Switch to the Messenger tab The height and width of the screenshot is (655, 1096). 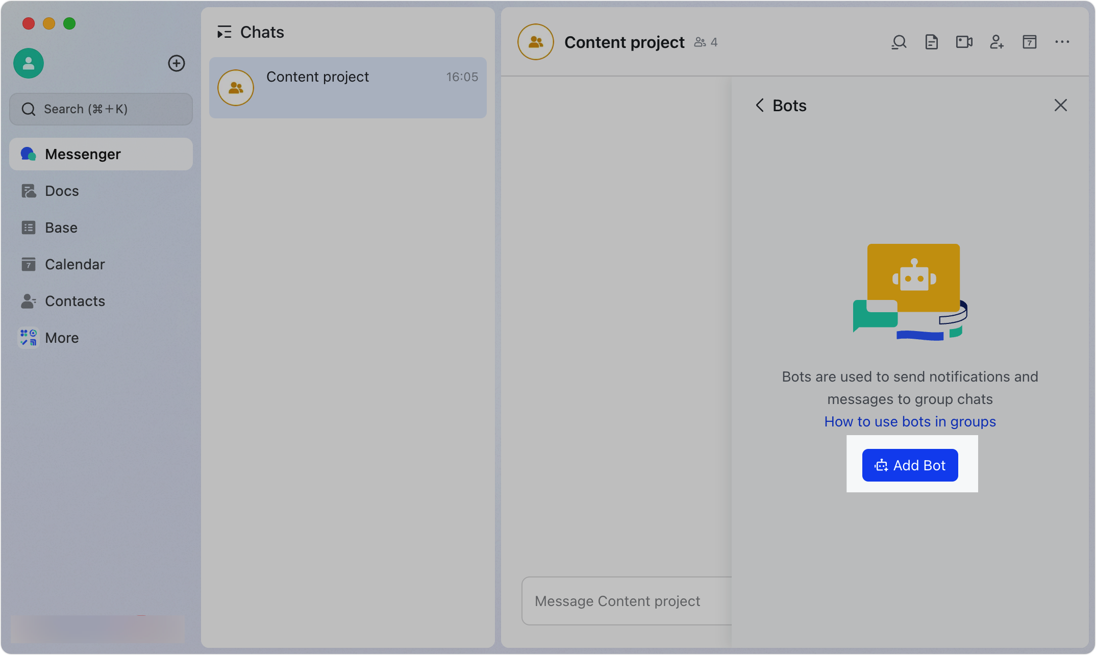pyautogui.click(x=83, y=154)
